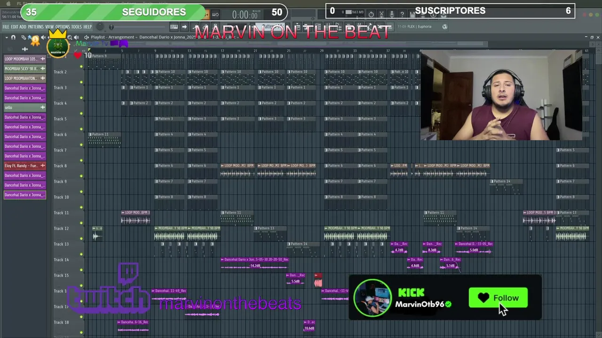The height and width of the screenshot is (338, 602).
Task: Open the Pattern 14 clip menu on Track 9
Action: point(492,181)
